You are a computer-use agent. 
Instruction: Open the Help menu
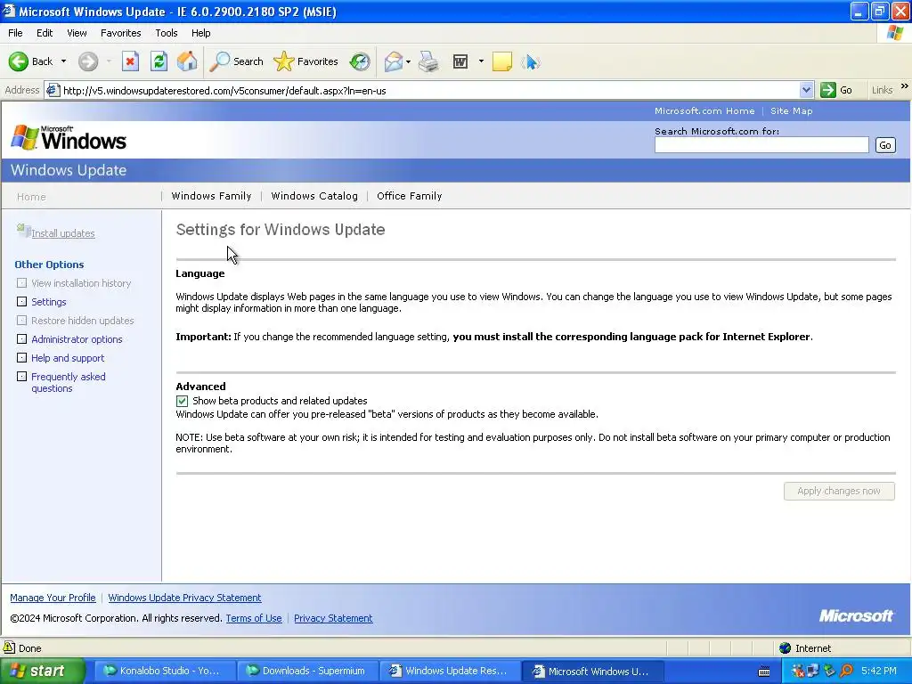pyautogui.click(x=200, y=33)
